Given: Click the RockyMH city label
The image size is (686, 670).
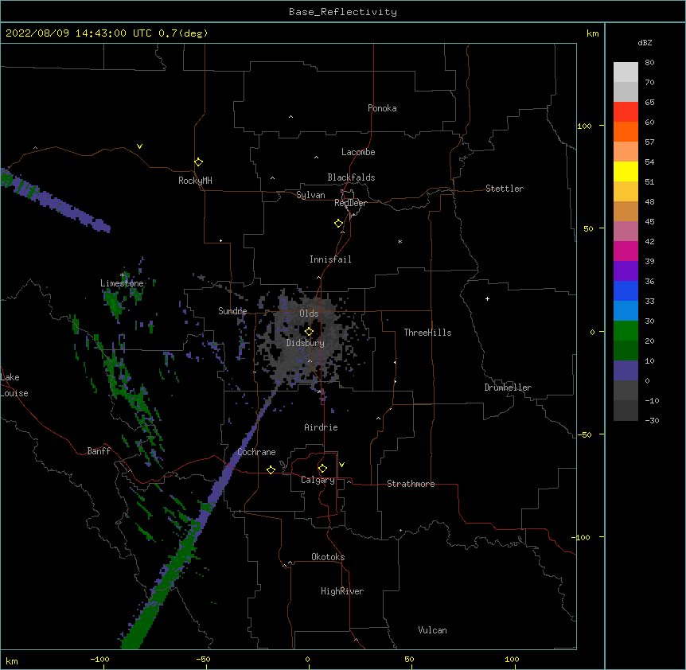Looking at the screenshot, I should (195, 181).
